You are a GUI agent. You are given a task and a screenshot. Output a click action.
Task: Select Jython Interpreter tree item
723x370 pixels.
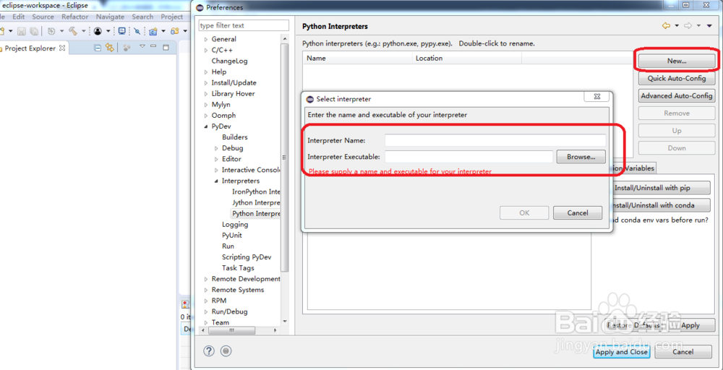coord(256,202)
